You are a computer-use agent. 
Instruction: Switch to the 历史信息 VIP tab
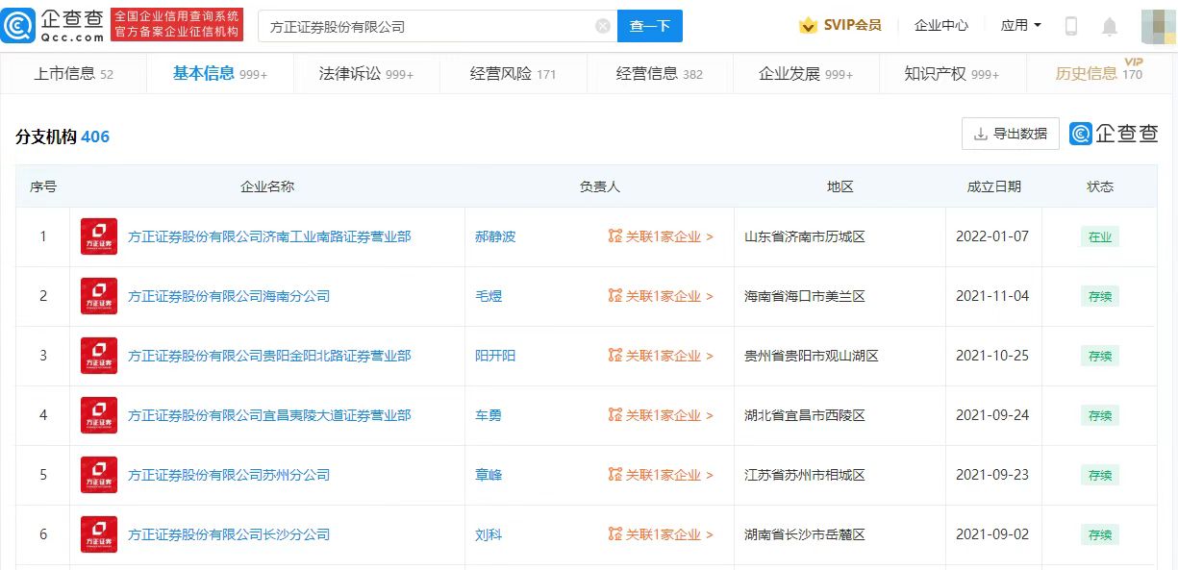[1099, 73]
